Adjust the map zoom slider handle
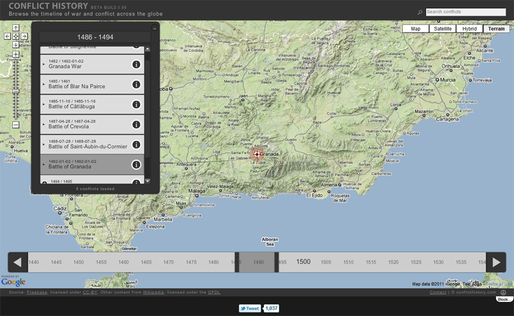Viewport: 514px width, 316px height. (15, 92)
